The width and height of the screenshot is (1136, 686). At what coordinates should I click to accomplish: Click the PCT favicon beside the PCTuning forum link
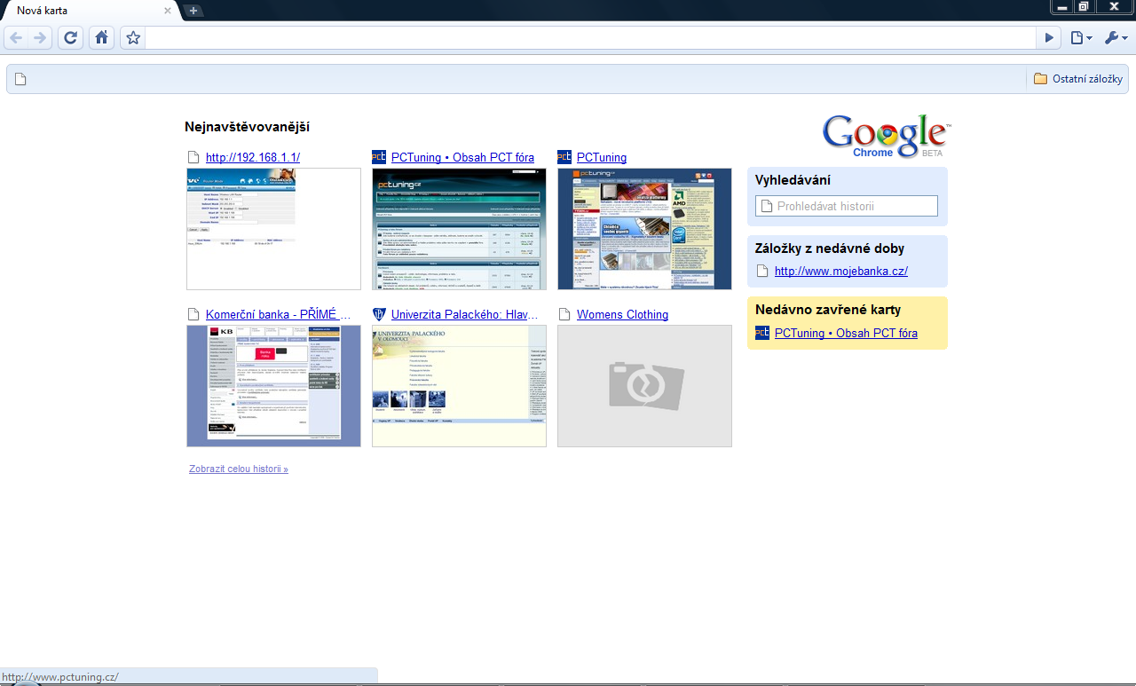click(x=379, y=157)
